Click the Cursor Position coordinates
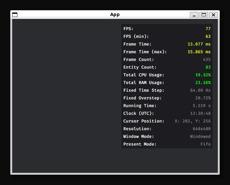 pos(192,121)
